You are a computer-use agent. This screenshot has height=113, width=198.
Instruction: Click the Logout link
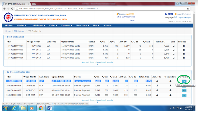pos(188,17)
